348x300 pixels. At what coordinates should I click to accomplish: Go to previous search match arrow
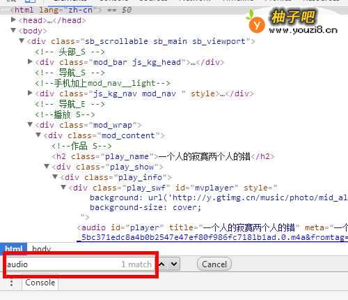(161, 264)
